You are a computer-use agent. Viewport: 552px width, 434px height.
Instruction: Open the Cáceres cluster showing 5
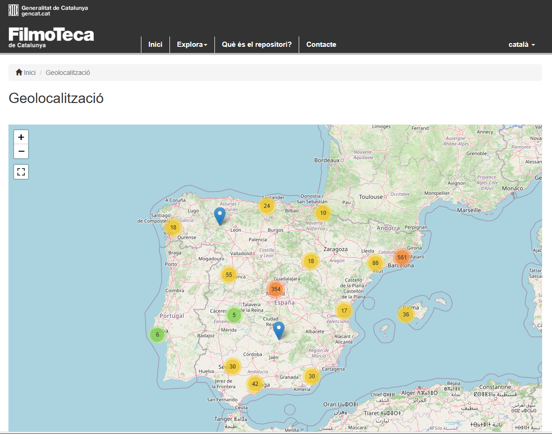click(x=234, y=315)
